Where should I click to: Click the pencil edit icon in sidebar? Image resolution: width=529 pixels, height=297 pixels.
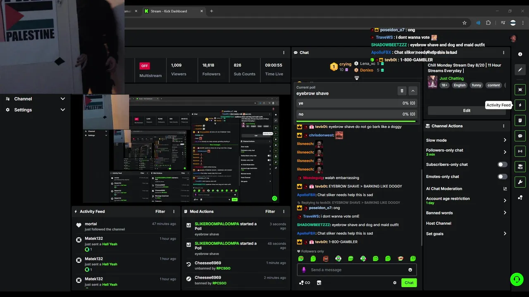click(x=520, y=70)
